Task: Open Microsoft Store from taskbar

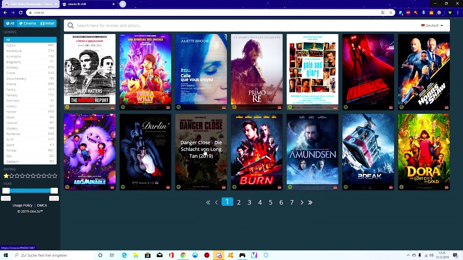Action: pyautogui.click(x=148, y=255)
